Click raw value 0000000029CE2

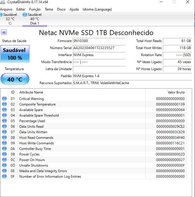[170, 127]
